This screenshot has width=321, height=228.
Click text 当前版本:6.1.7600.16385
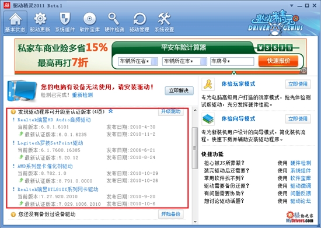click(49, 150)
